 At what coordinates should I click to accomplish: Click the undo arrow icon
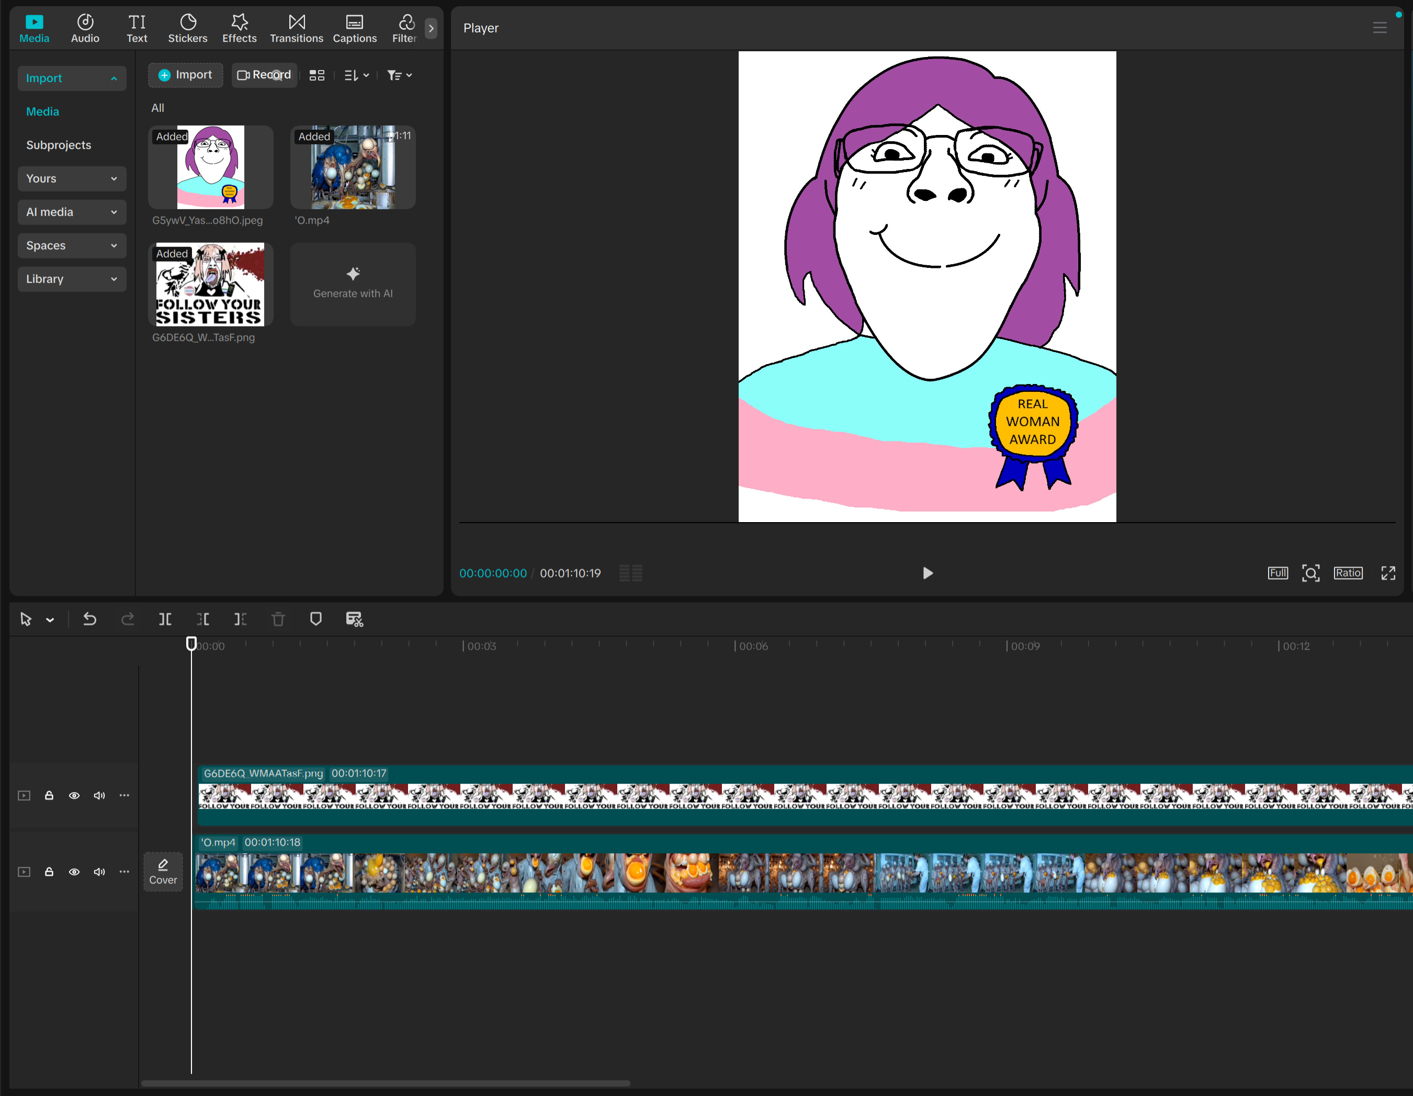pos(90,619)
